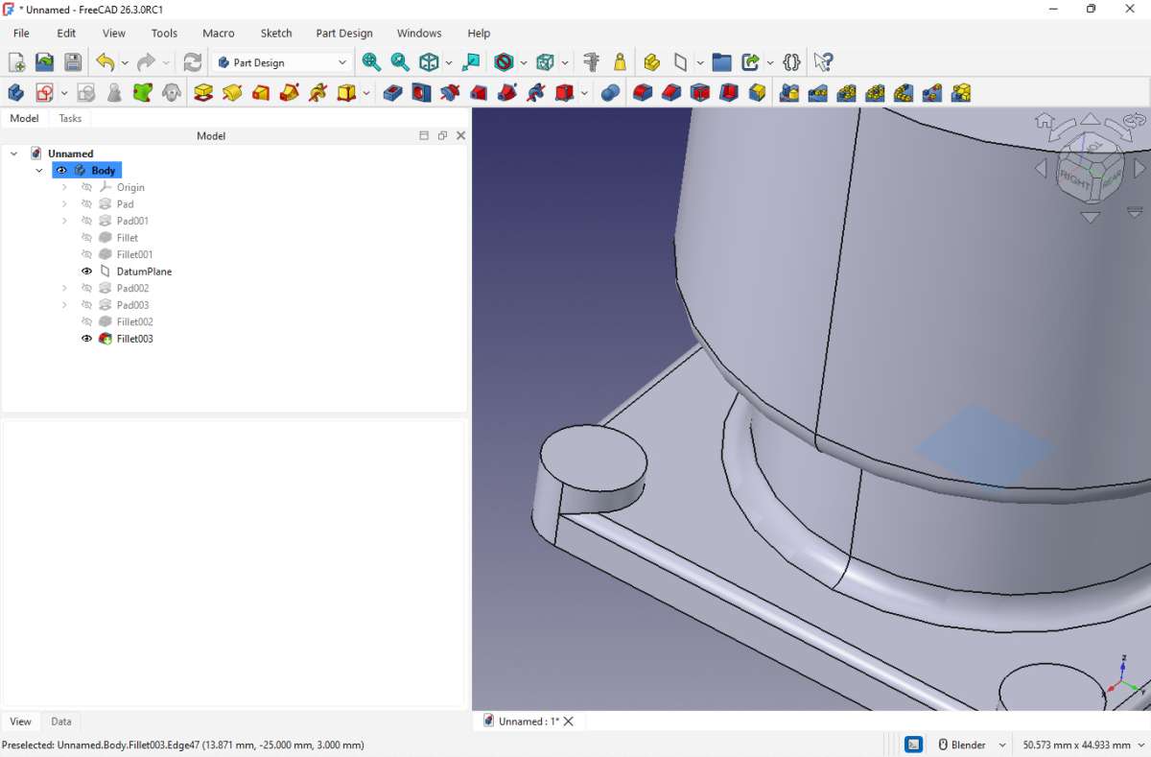The image size is (1151, 757).
Task: Switch to the Tasks tab
Action: 70,118
